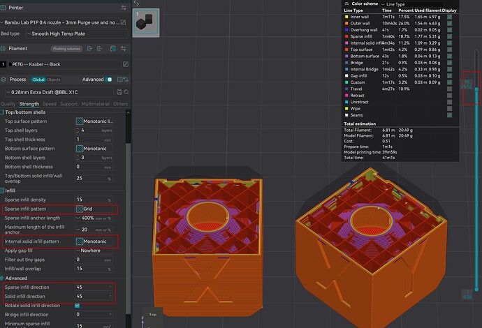The width and height of the screenshot is (482, 328).
Task: Open printer settings sync icon
Action: pos(124,8)
